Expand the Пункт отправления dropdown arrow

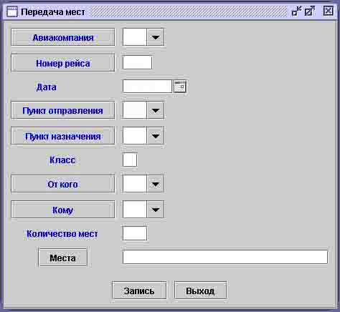(156, 110)
